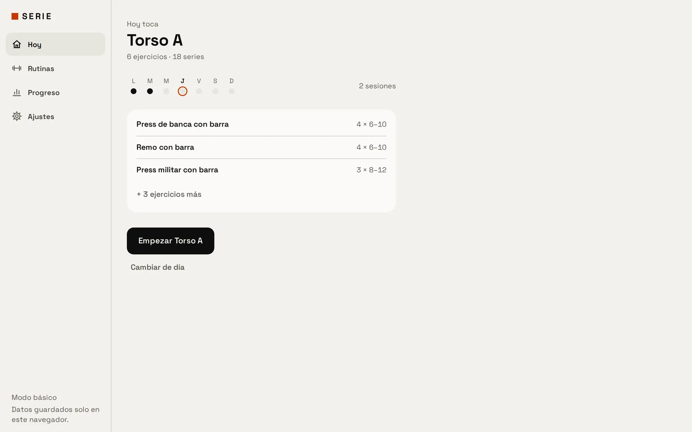Image resolution: width=692 pixels, height=432 pixels.
Task: Click the bar chart icon for Progreso
Action: (17, 92)
